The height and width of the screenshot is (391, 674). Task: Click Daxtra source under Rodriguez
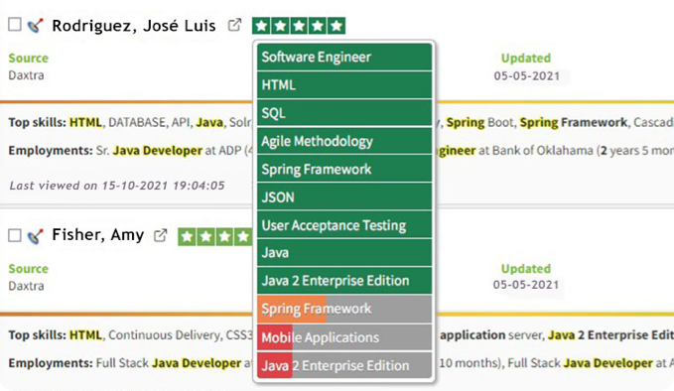tap(26, 75)
